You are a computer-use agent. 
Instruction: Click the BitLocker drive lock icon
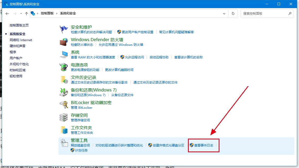[x=64, y=105]
